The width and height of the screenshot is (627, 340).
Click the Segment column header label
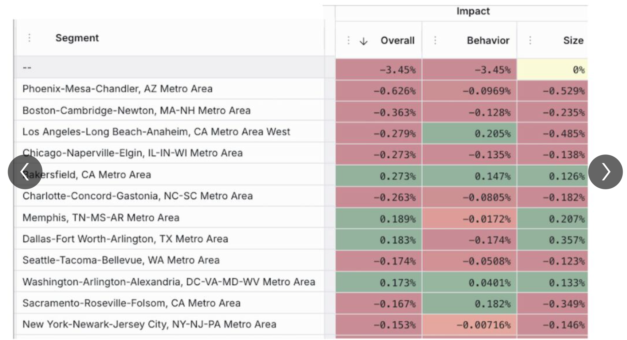click(x=77, y=38)
